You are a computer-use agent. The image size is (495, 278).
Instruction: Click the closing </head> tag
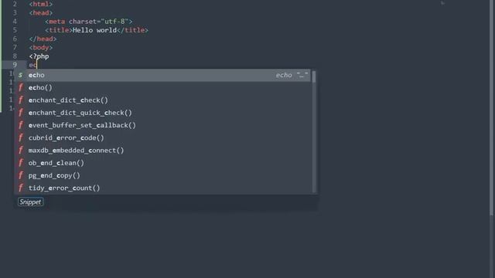pos(43,39)
